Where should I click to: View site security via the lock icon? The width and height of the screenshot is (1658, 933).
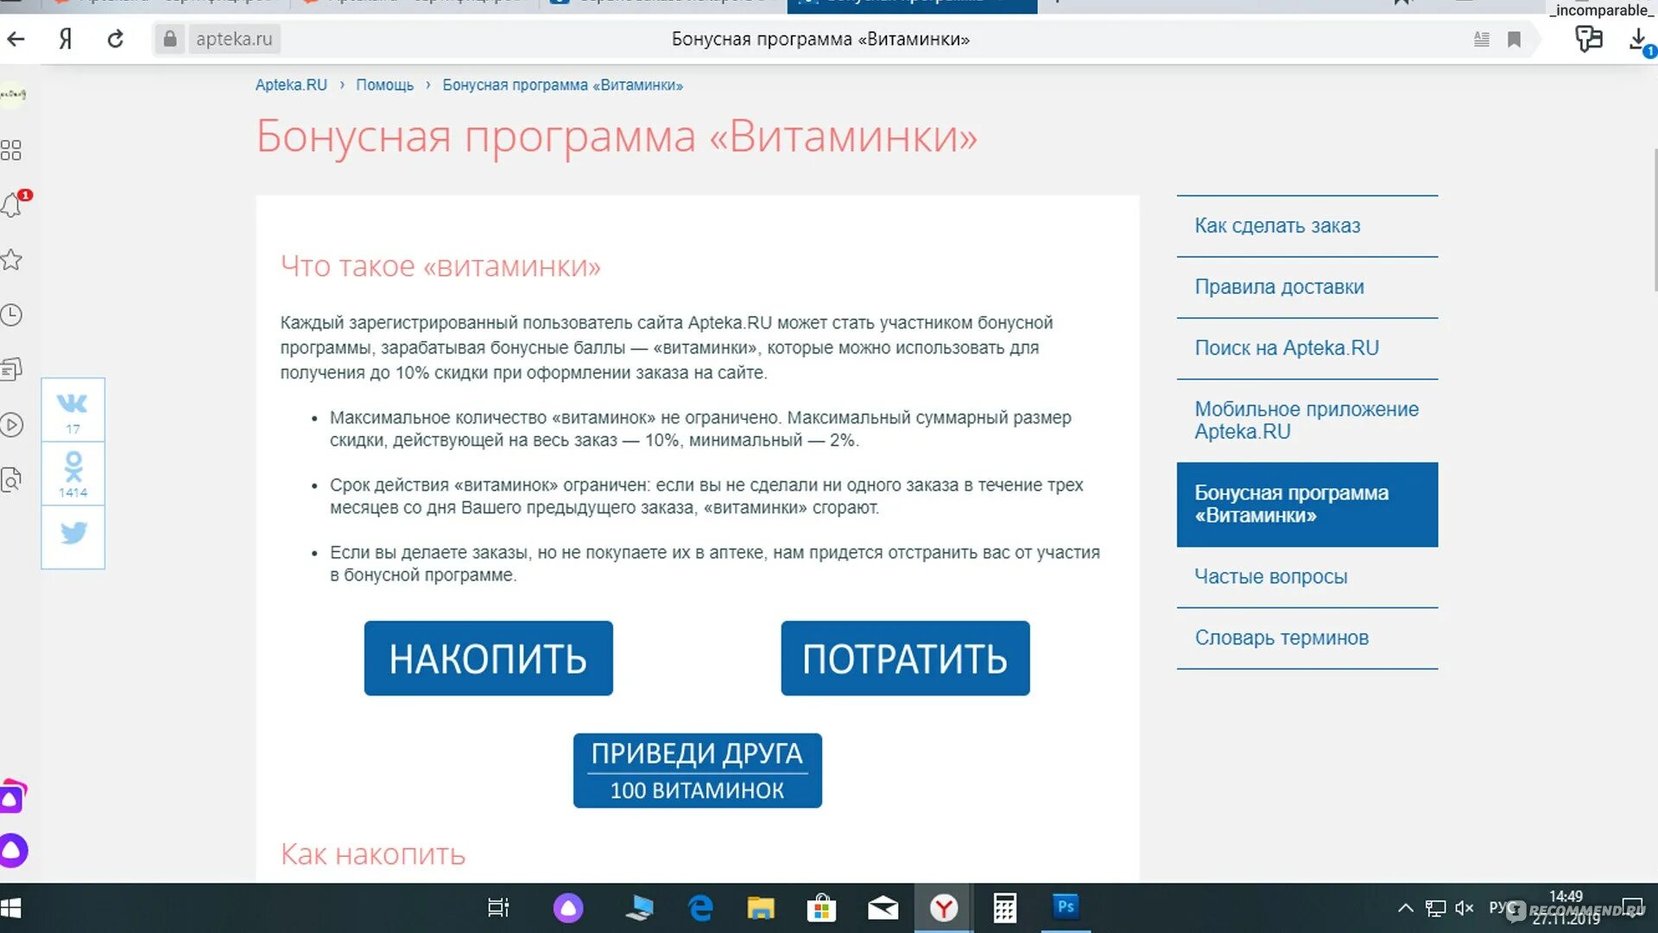click(x=170, y=39)
